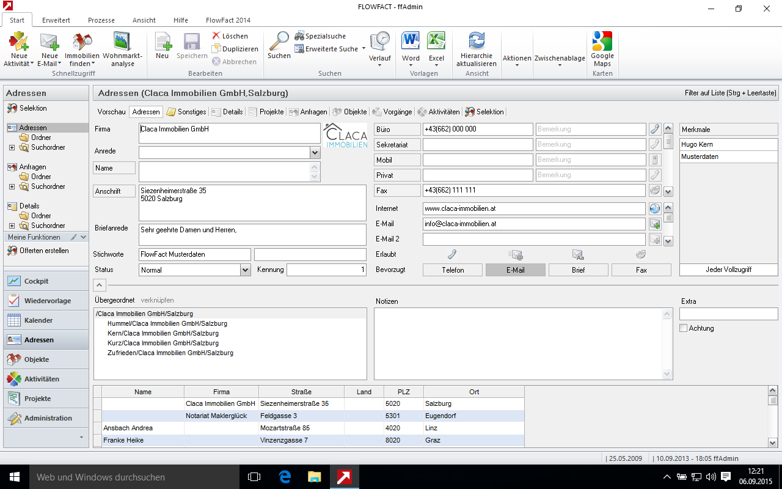Click the Google Maps icon
This screenshot has width=782, height=489.
click(x=602, y=42)
